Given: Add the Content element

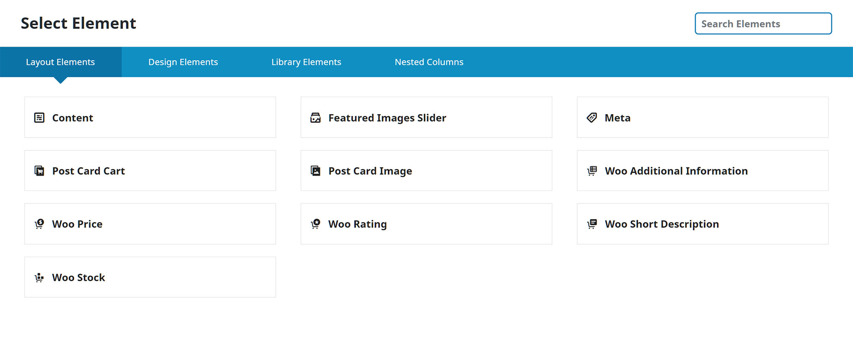Looking at the screenshot, I should (x=150, y=117).
